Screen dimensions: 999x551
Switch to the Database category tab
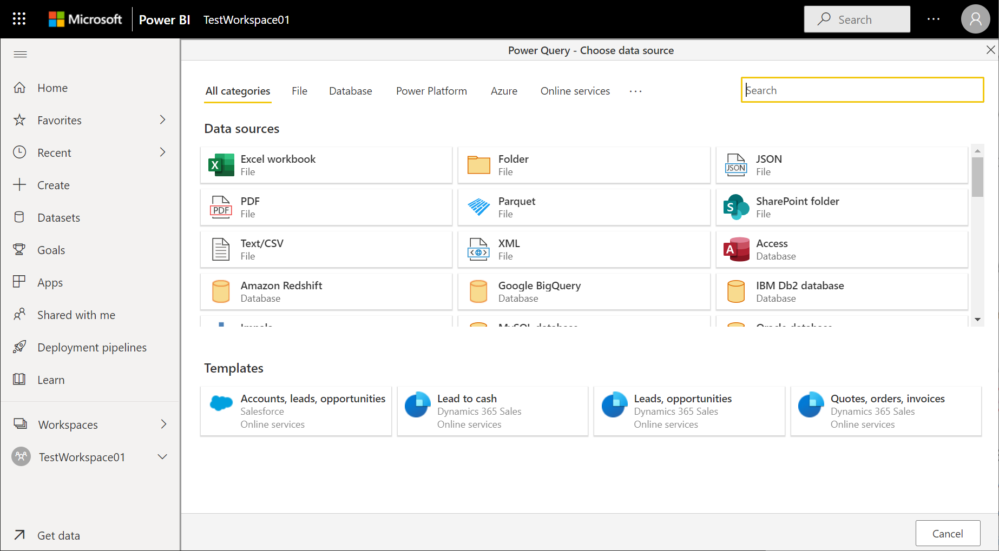pyautogui.click(x=350, y=91)
